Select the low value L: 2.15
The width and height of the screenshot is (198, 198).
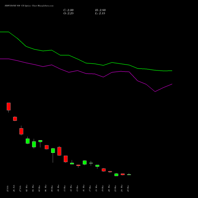tap(100, 13)
